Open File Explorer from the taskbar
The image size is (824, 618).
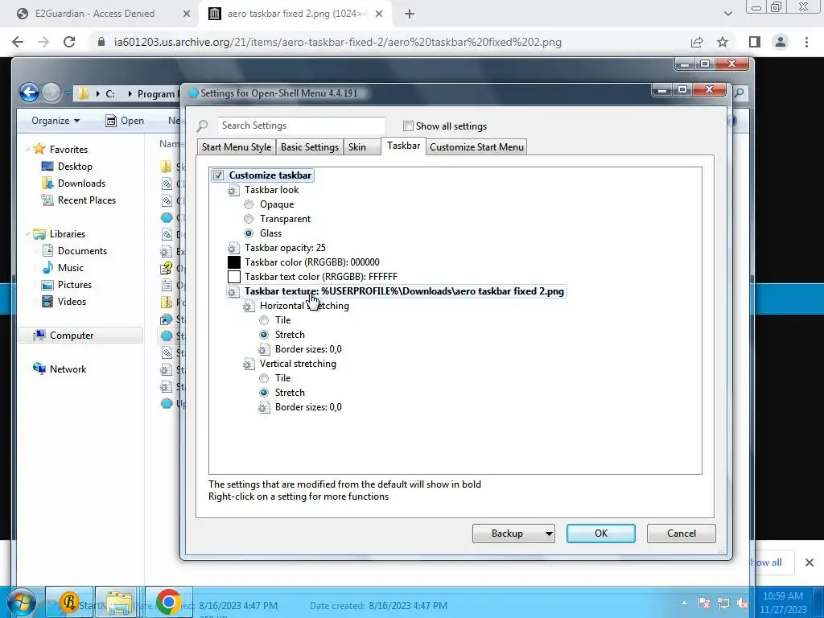tap(119, 602)
